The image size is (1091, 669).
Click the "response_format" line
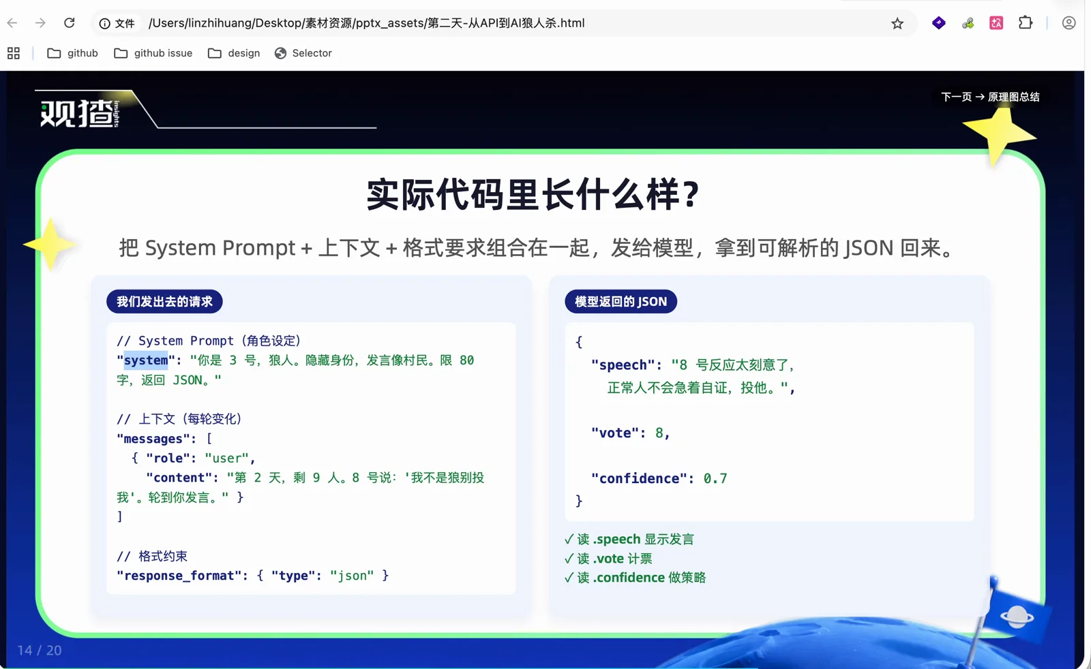coord(252,576)
